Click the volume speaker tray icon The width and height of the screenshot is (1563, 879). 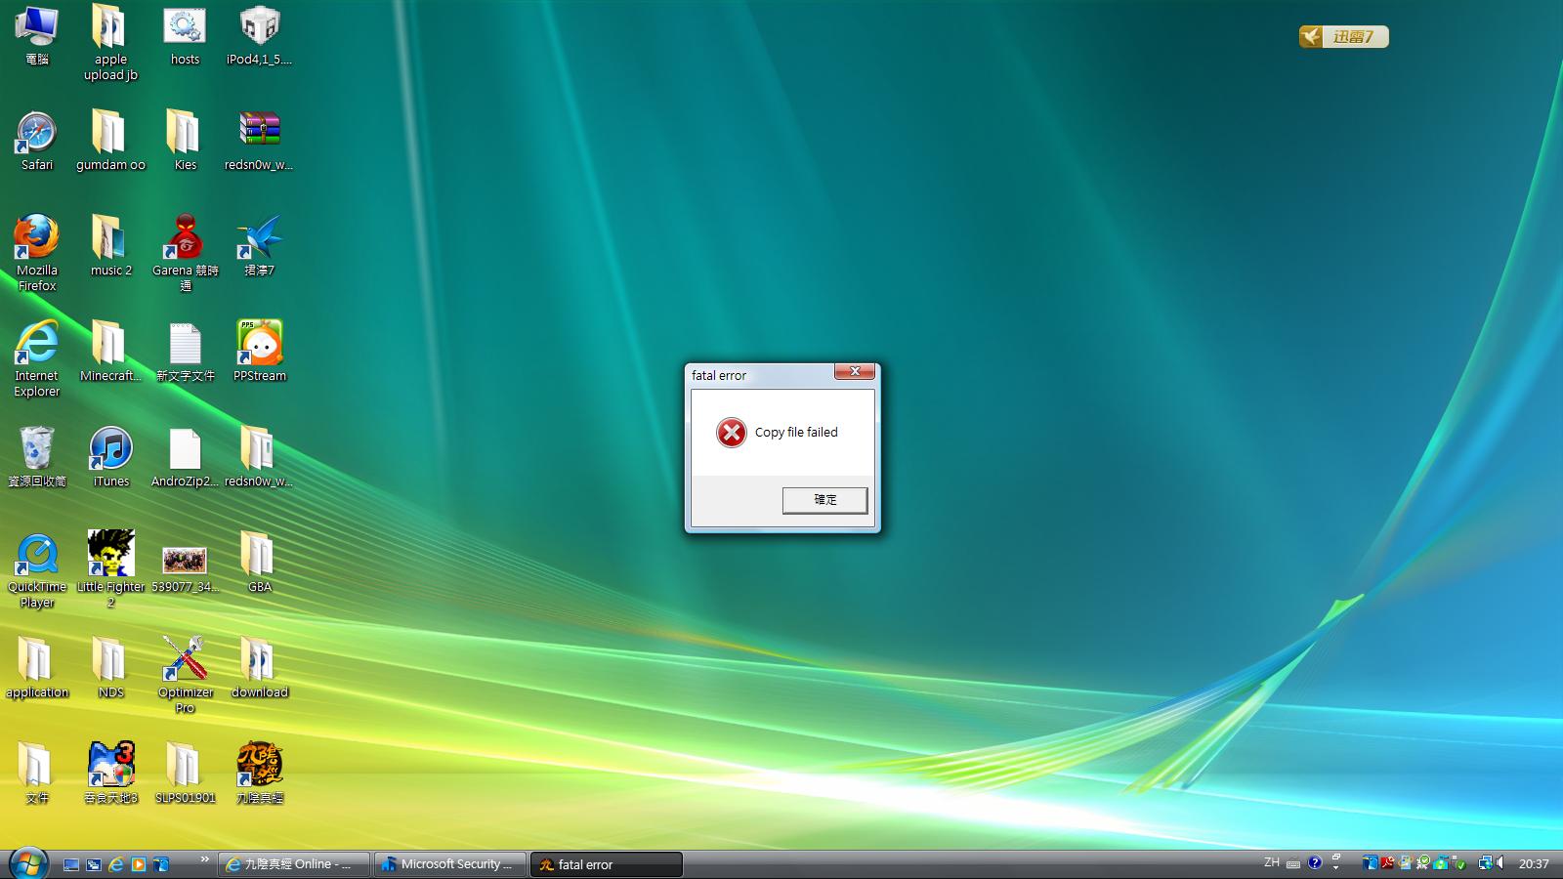tap(1500, 862)
